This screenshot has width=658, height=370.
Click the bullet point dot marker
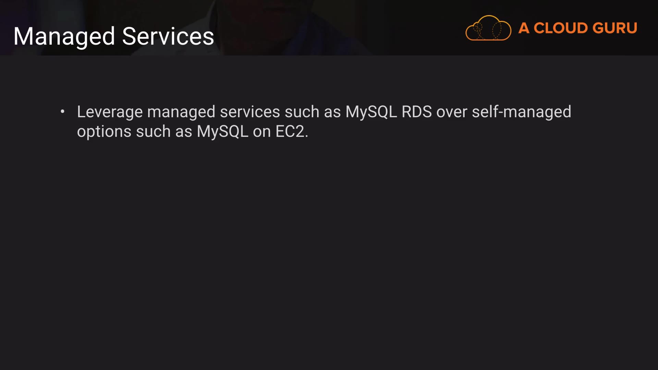(x=62, y=111)
